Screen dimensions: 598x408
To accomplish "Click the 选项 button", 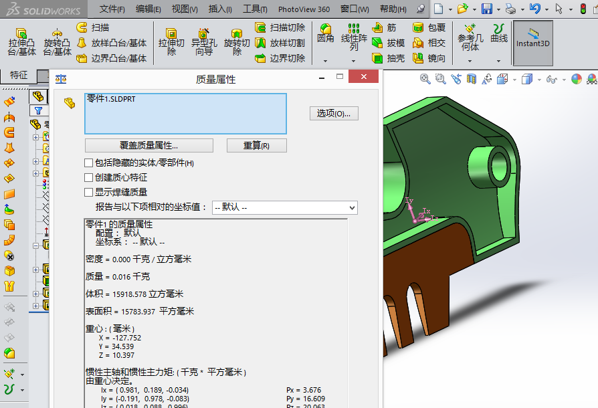I will coord(334,113).
